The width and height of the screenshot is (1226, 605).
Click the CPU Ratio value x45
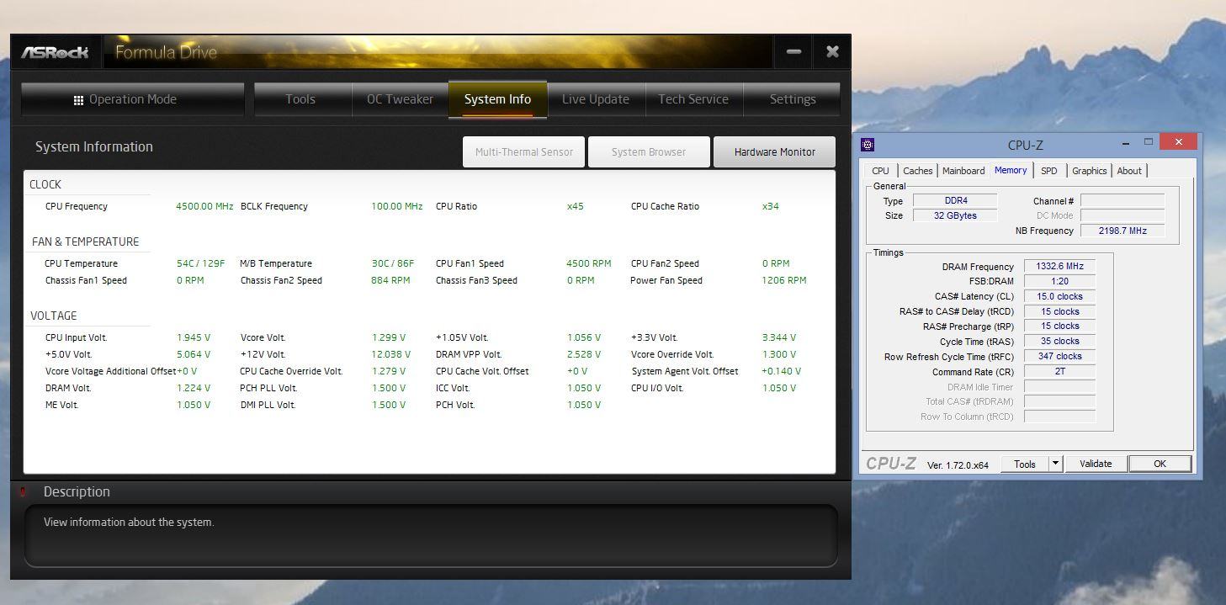[576, 206]
